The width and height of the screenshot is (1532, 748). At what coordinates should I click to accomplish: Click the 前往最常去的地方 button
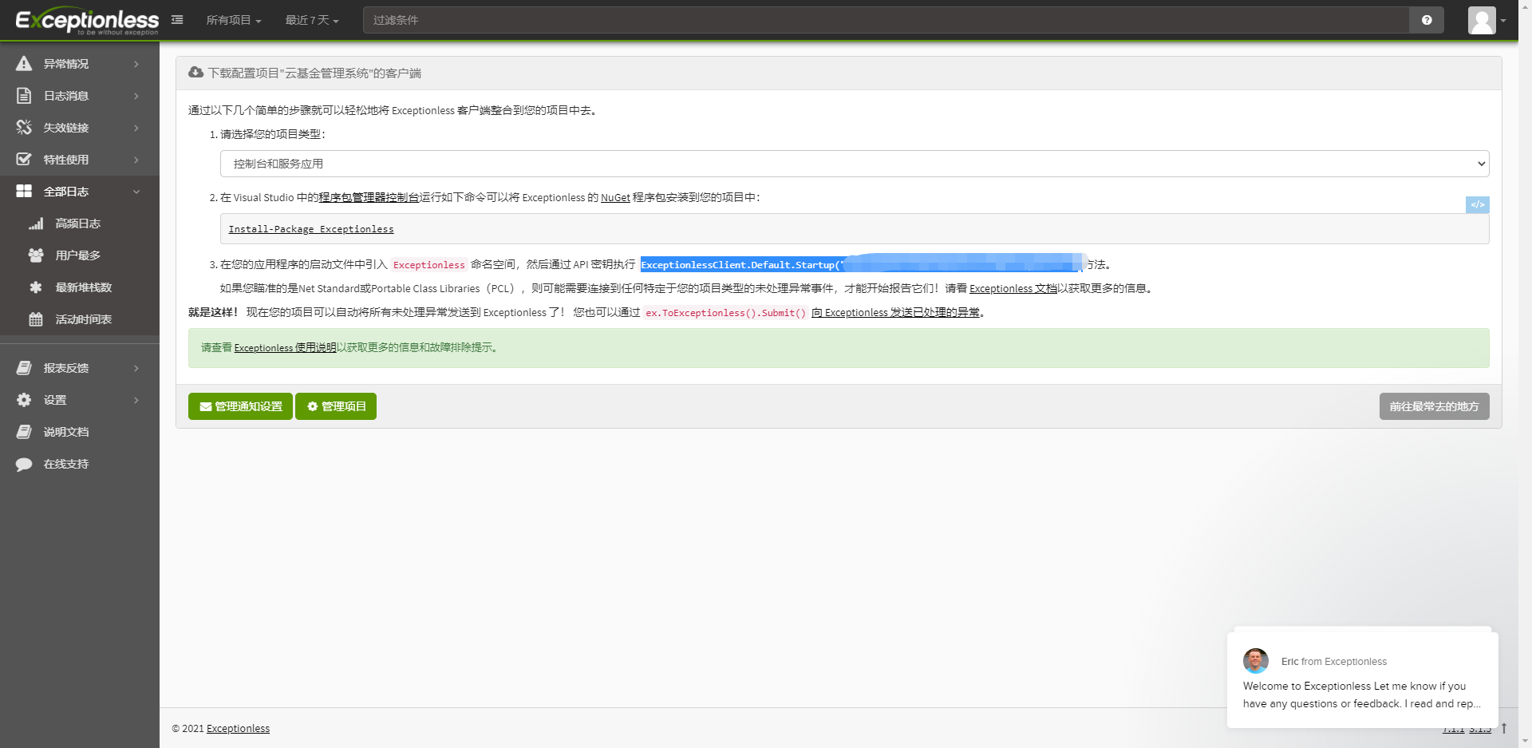1434,406
